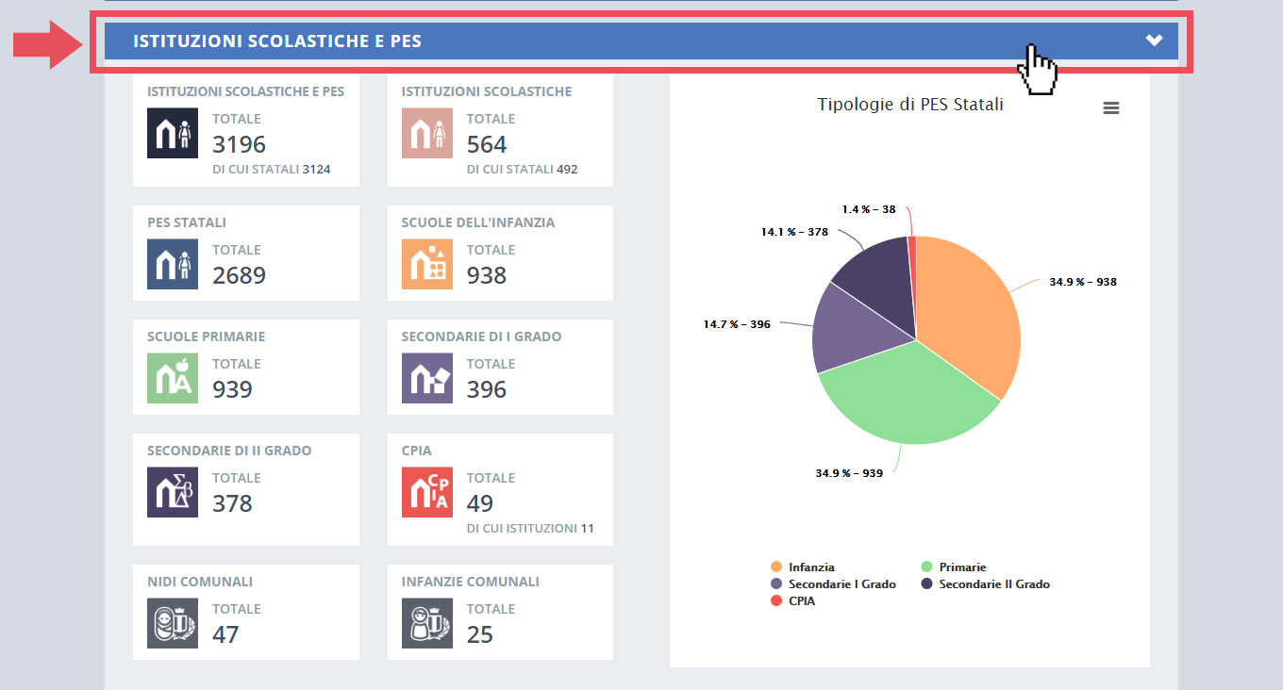Screen dimensions: 1283x690
Task: Click the Scuole Primarie total 939
Action: [232, 389]
